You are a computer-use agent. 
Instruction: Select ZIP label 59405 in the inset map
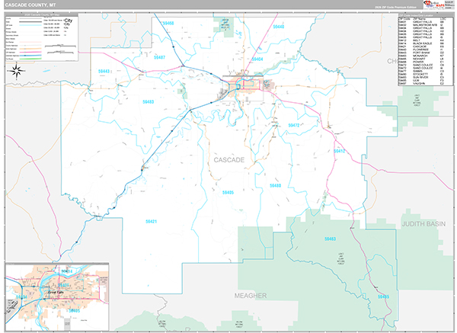(74, 311)
